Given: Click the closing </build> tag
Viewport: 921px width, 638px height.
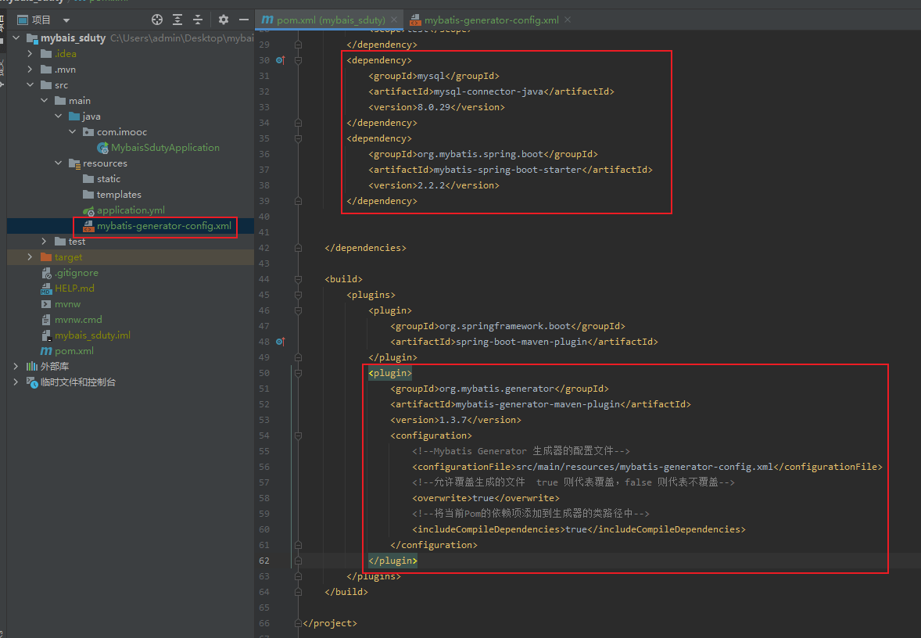Looking at the screenshot, I should (x=346, y=592).
